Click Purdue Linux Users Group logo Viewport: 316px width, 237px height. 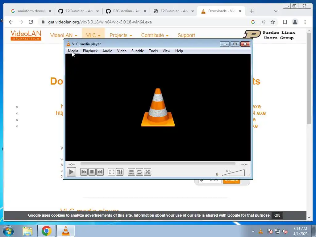269,35
